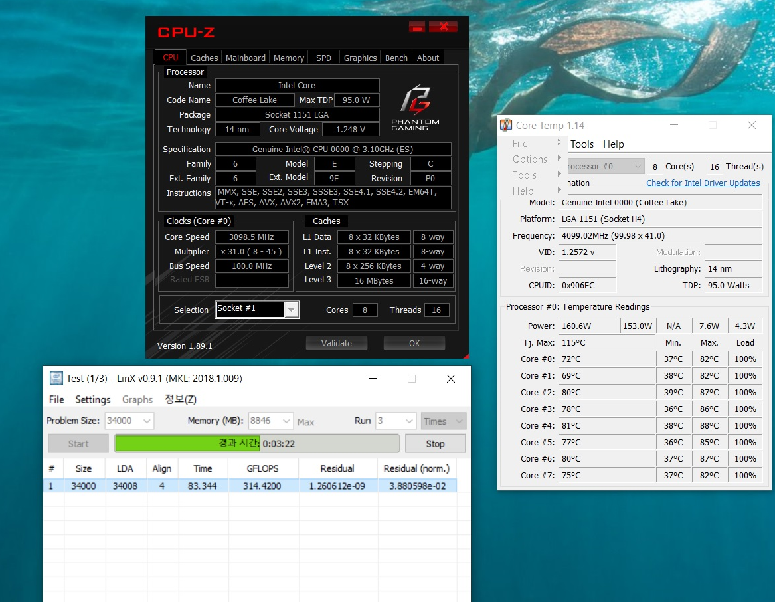Close the CPU-Z window with red X

[x=443, y=27]
